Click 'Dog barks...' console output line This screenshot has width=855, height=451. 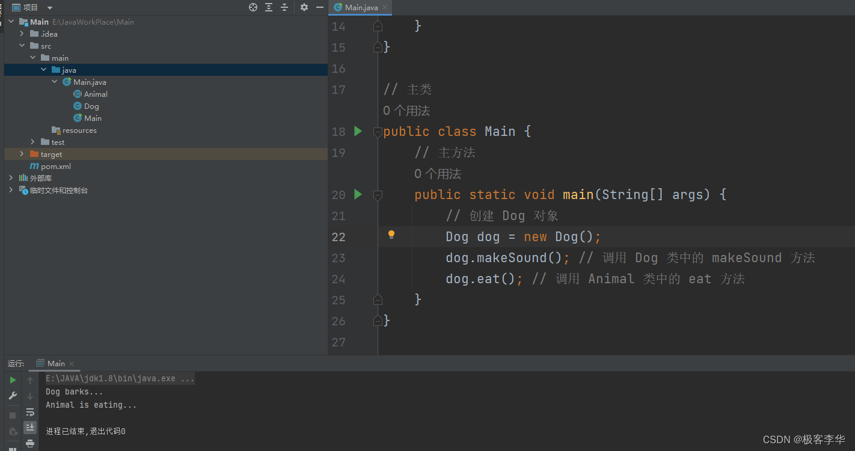click(x=75, y=391)
